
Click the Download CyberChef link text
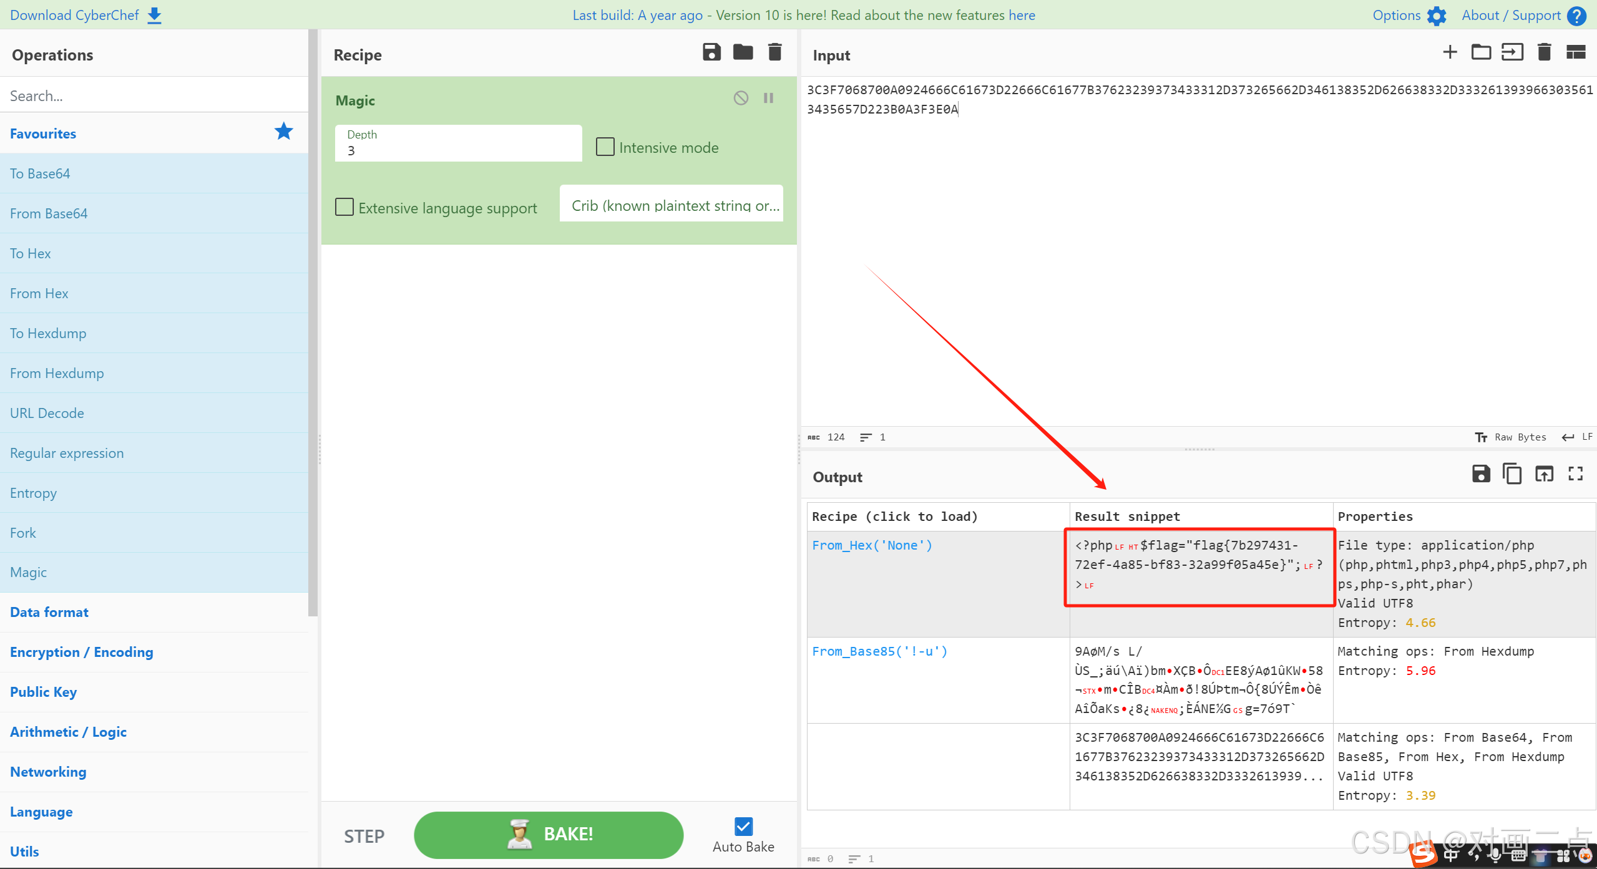74,15
